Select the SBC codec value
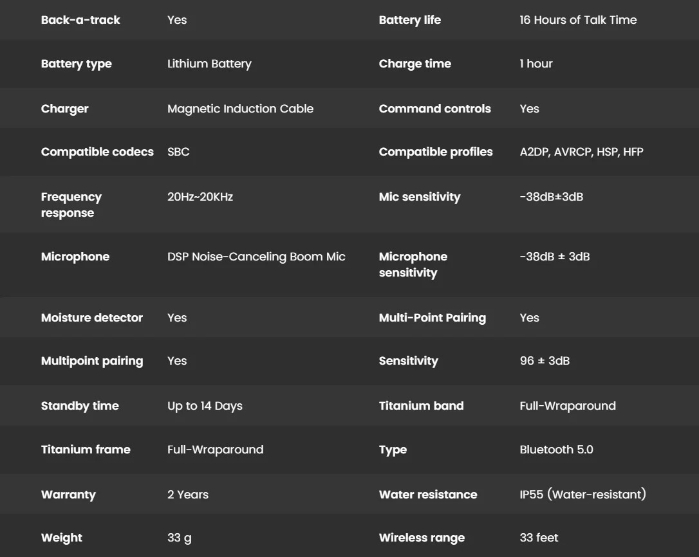The height and width of the screenshot is (557, 699). click(x=178, y=152)
